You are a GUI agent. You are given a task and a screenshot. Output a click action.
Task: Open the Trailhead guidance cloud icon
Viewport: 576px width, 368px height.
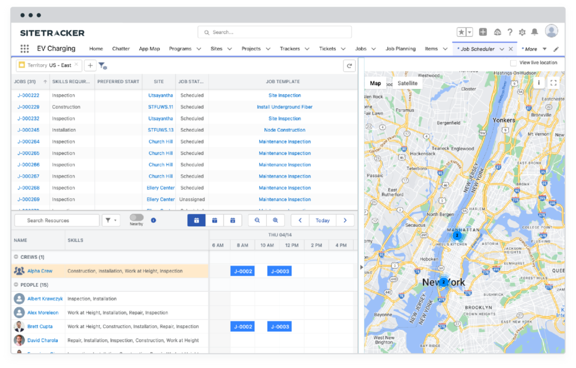click(x=497, y=32)
